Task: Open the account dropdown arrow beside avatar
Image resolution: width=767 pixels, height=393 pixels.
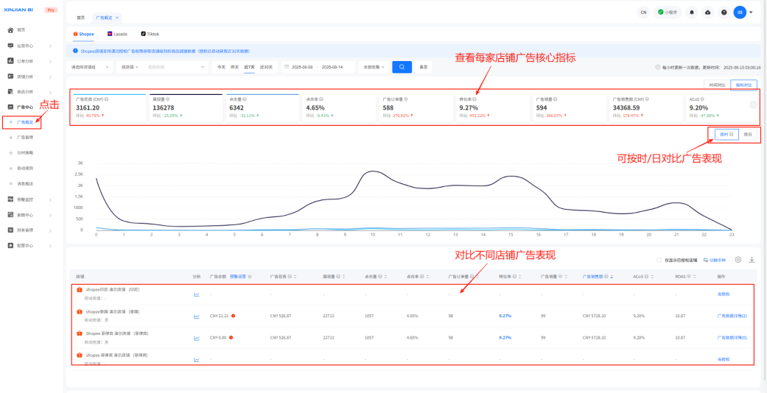Action: click(x=751, y=13)
